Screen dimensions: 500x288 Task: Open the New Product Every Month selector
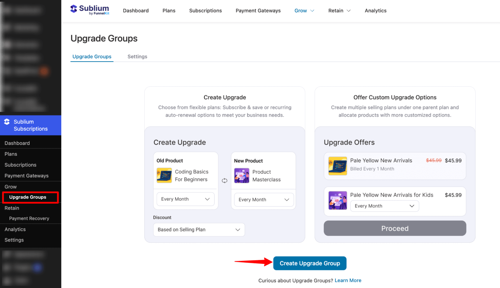263,199
